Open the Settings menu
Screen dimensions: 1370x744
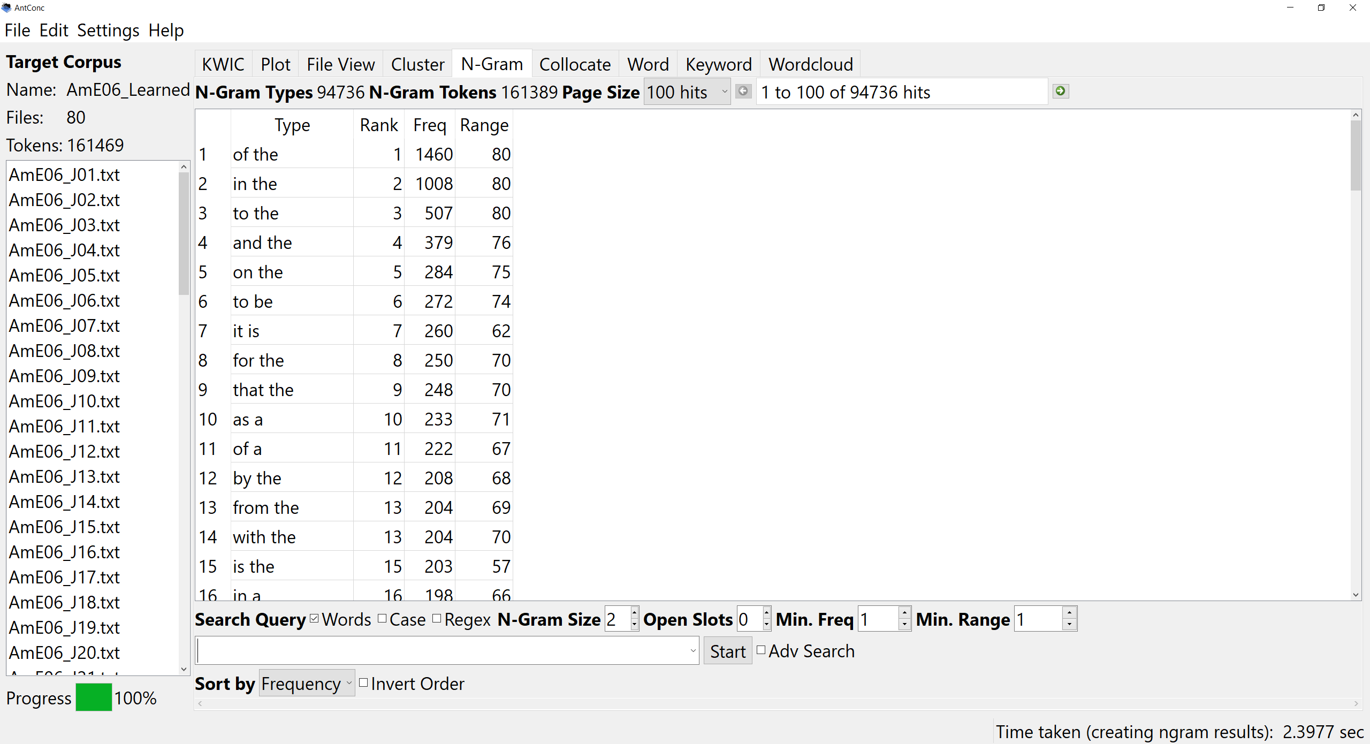pos(108,31)
